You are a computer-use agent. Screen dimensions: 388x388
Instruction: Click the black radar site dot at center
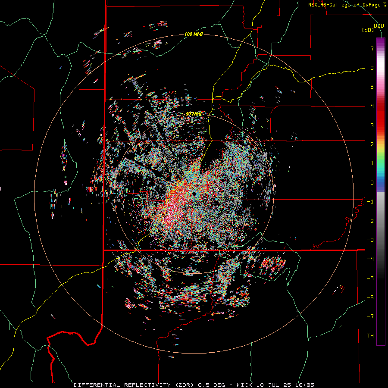194,194
